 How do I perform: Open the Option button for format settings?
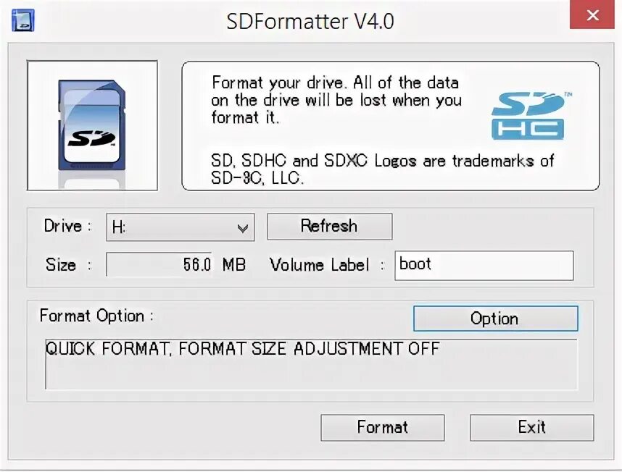tap(495, 319)
